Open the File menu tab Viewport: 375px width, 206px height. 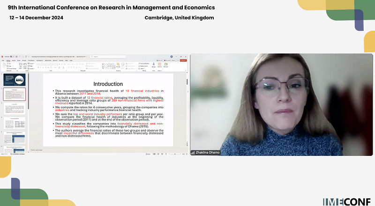tap(3, 60)
